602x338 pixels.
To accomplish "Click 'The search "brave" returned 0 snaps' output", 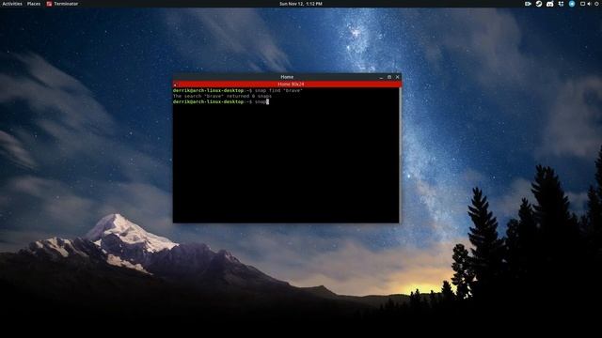I will [x=222, y=96].
